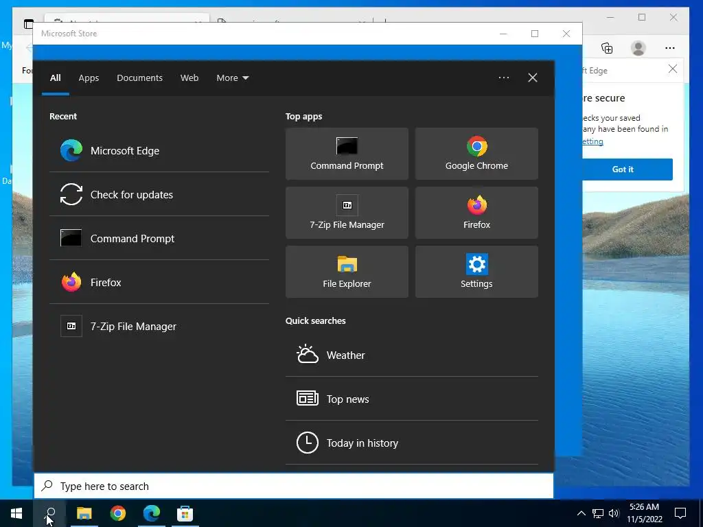
Task: Open Edge tab actions menu icon
Action: coord(29,24)
